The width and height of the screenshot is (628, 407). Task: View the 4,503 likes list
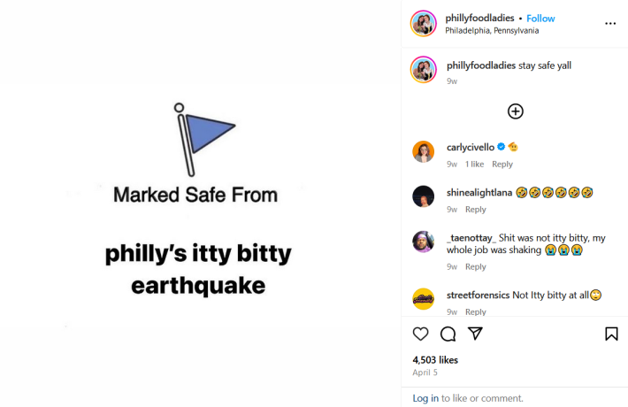(x=435, y=360)
